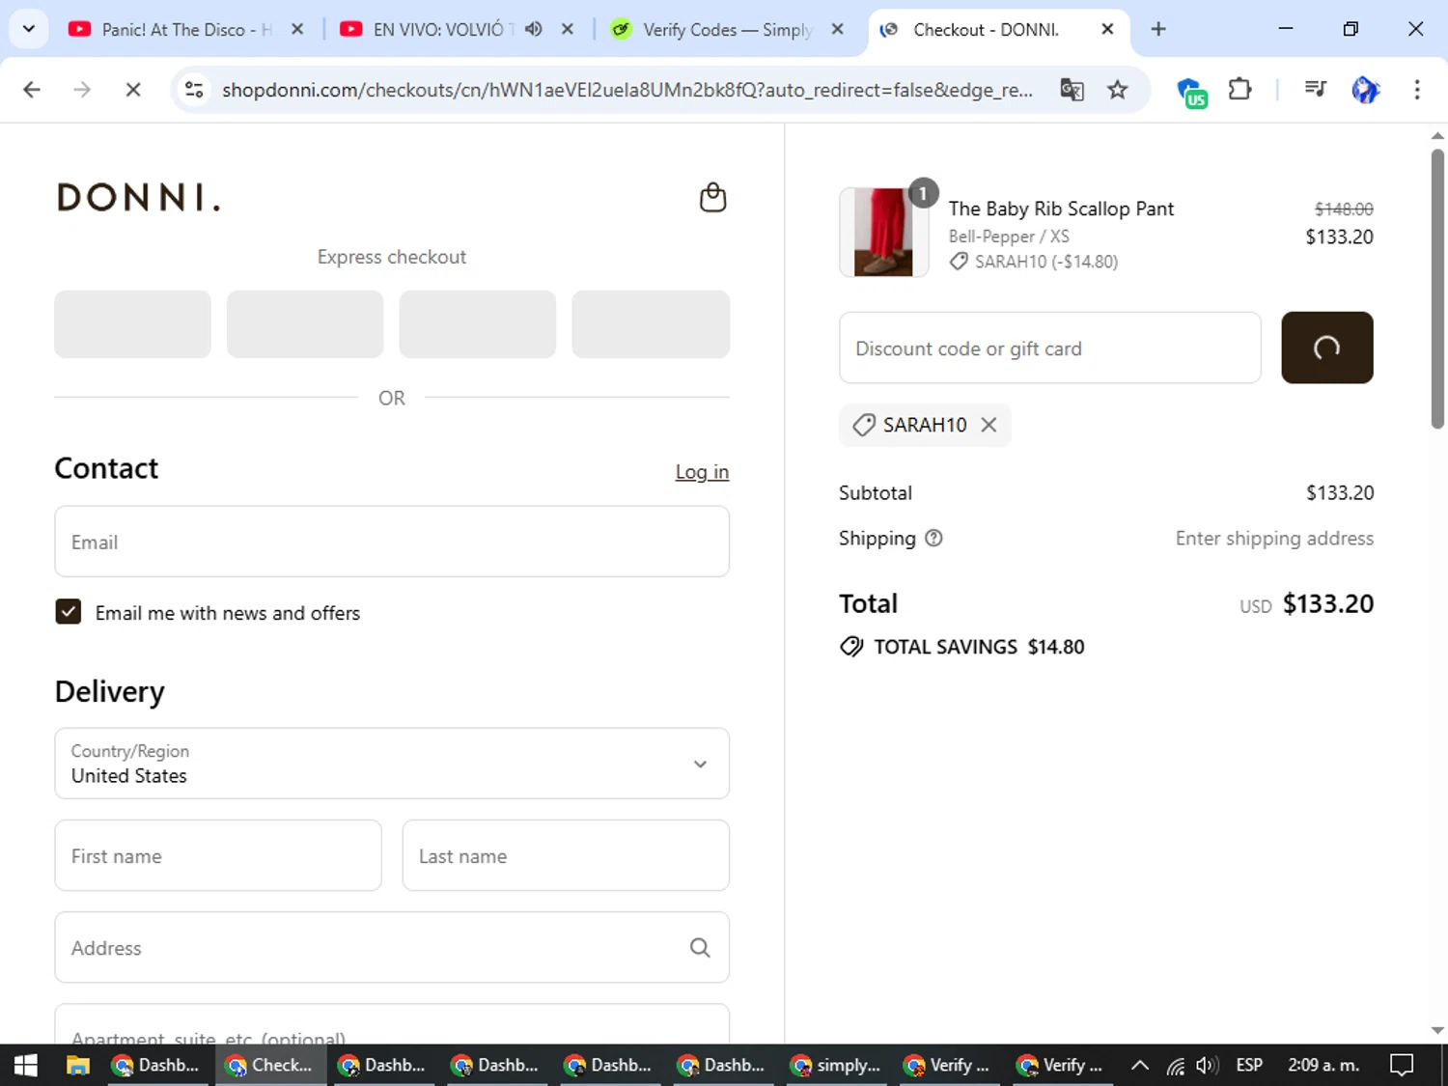
Task: Open the Windows Start menu
Action: click(26, 1065)
